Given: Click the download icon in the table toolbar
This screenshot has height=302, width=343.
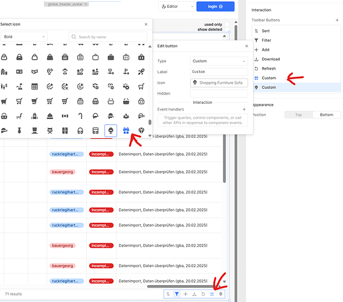Looking at the screenshot, I should tap(194, 294).
